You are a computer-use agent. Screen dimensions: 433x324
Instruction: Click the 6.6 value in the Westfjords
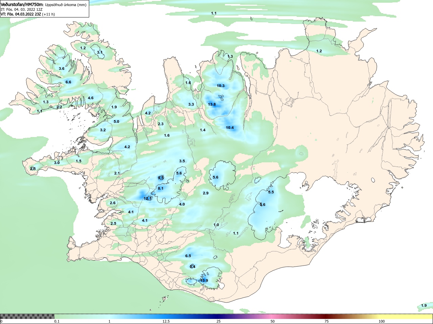click(x=68, y=82)
